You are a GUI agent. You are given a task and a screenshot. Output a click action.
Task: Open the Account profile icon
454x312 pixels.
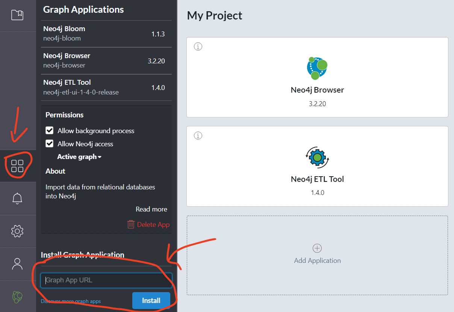tap(18, 264)
